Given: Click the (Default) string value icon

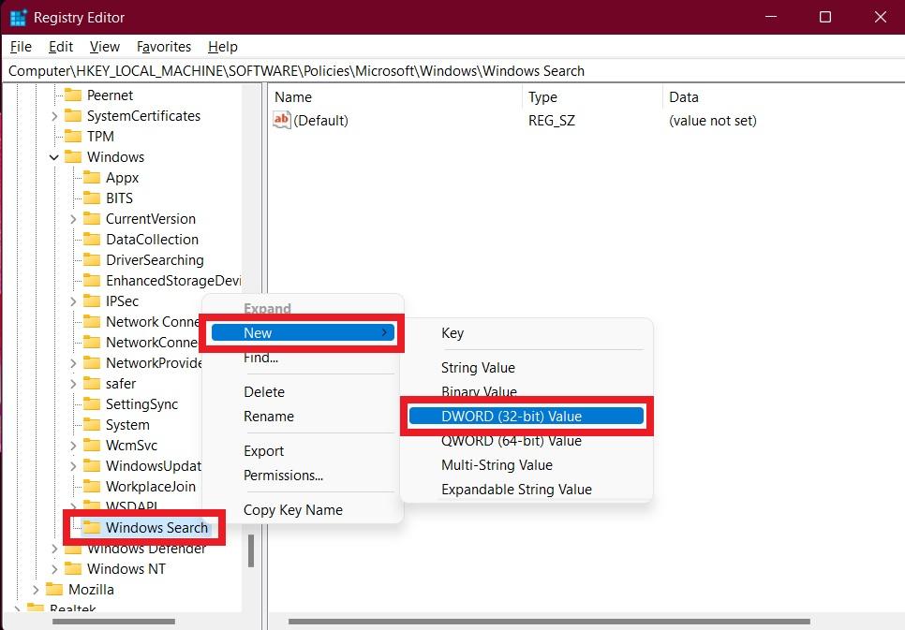Looking at the screenshot, I should point(282,120).
